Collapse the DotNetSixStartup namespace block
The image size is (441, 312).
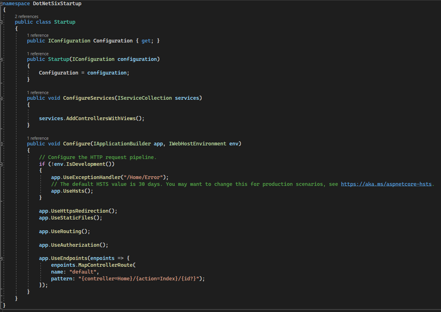[x=1, y=4]
